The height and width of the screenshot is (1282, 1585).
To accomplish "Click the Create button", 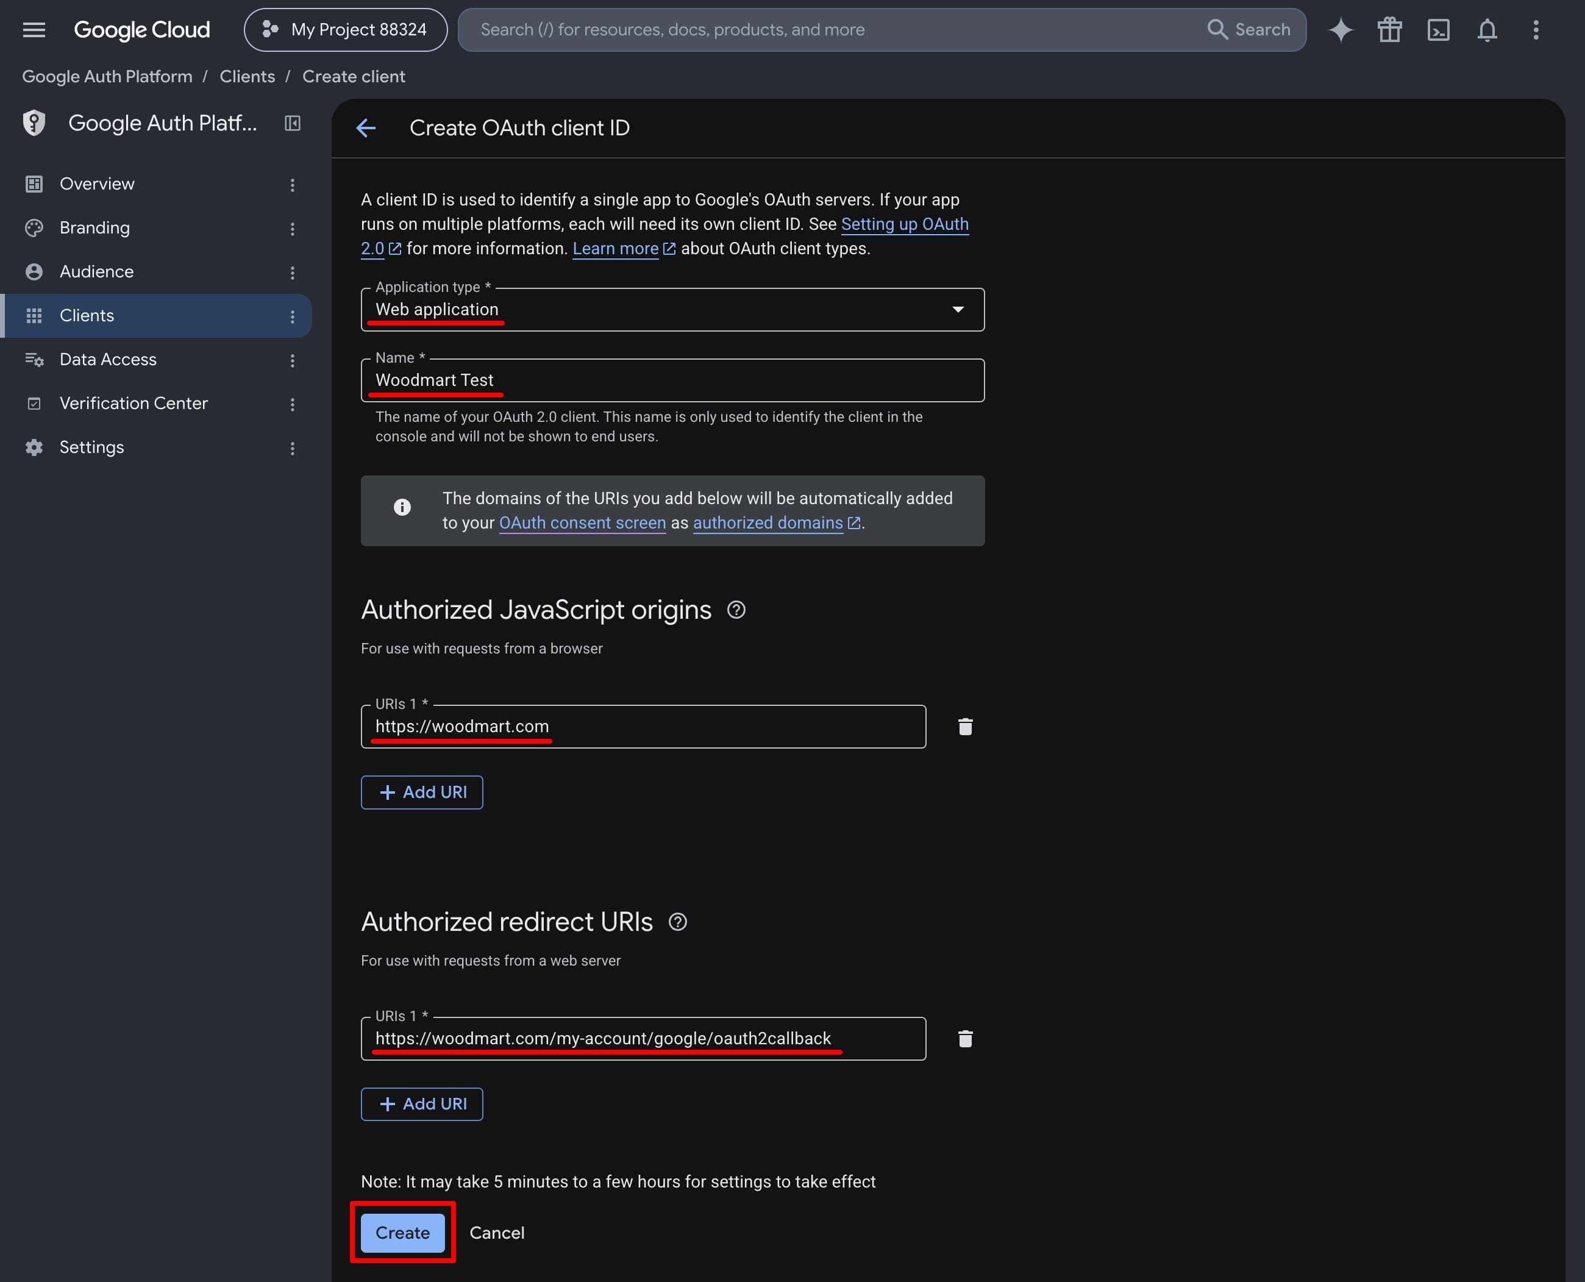I will pos(402,1233).
